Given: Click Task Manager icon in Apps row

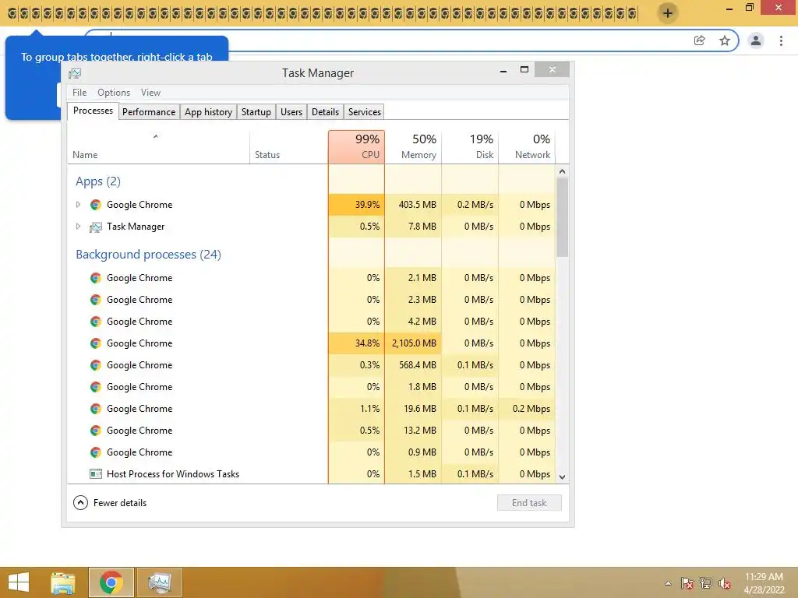Looking at the screenshot, I should [95, 227].
